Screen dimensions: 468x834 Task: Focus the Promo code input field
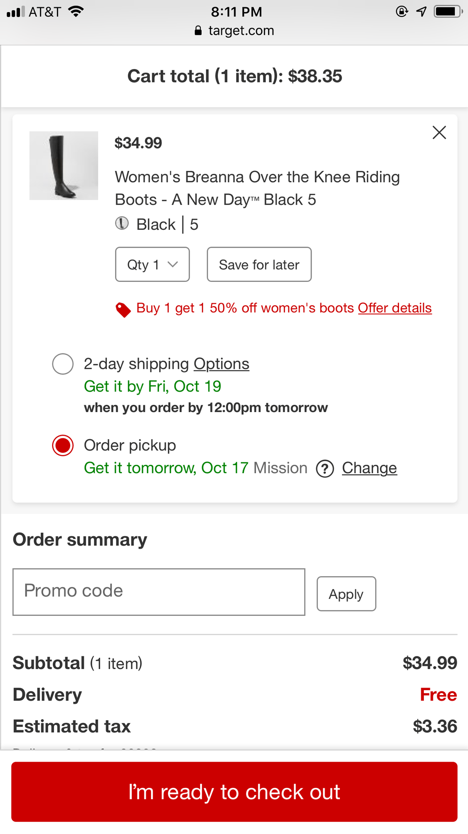coord(159,592)
